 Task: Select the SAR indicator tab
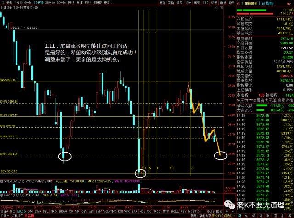tap(135, 211)
